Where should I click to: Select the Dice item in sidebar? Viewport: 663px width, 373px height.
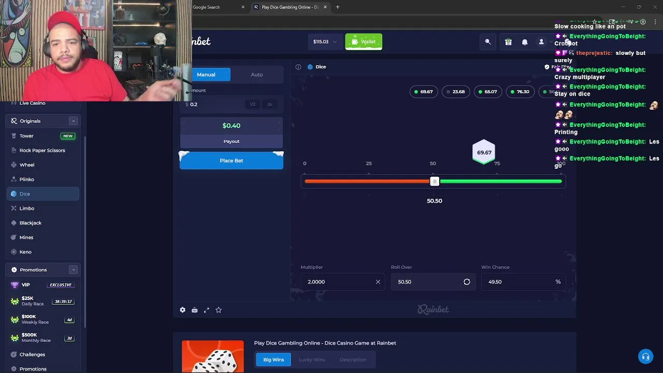42,194
